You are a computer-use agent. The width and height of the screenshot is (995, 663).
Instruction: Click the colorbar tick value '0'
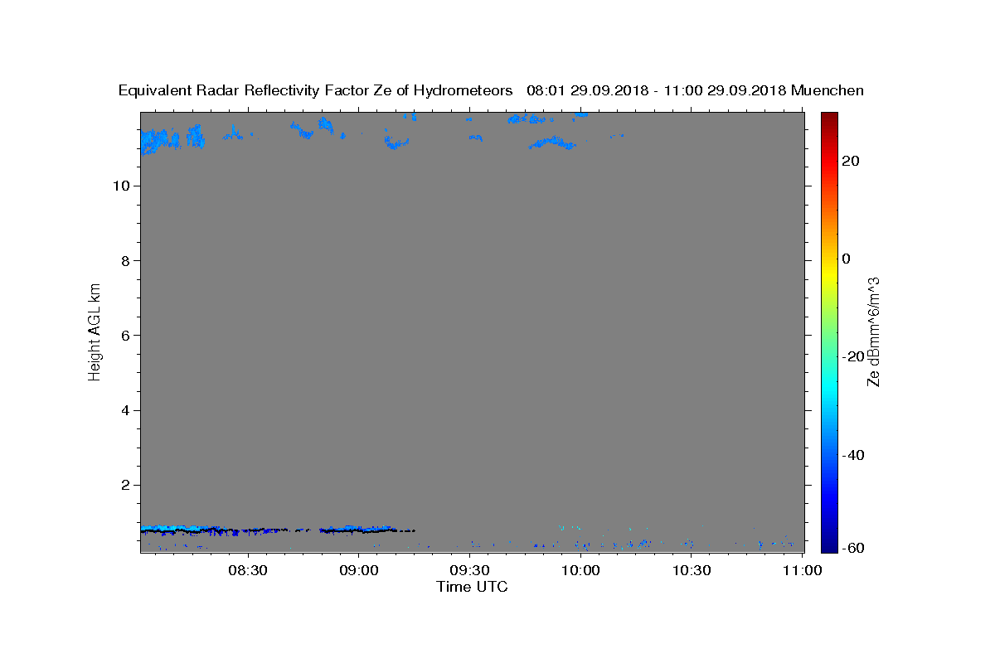point(846,259)
